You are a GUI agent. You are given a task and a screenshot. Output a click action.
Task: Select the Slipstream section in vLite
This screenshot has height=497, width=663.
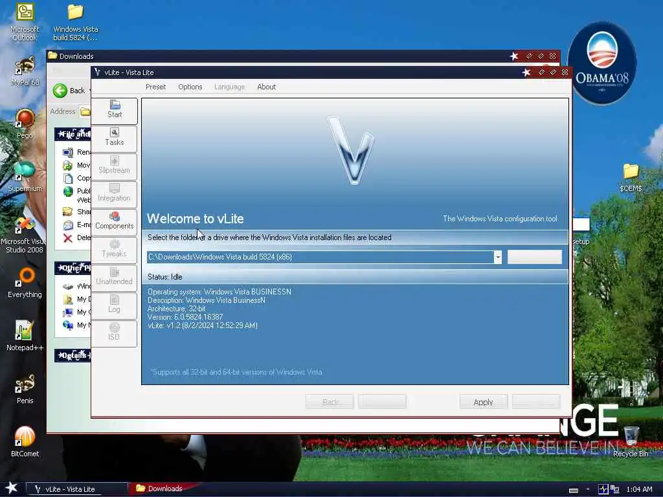114,166
